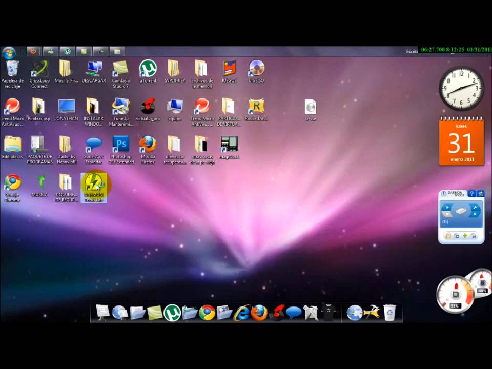Open wrench settings in DAEMON Tools gadget
492x369 pixels.
[475, 208]
